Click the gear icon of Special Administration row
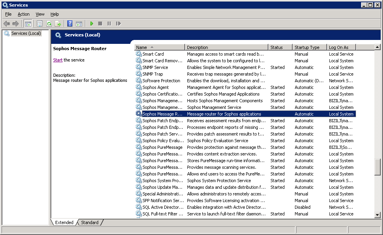This screenshot has width=383, height=235. (x=139, y=193)
